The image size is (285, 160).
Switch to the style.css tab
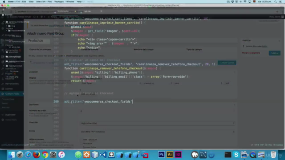click(x=87, y=11)
